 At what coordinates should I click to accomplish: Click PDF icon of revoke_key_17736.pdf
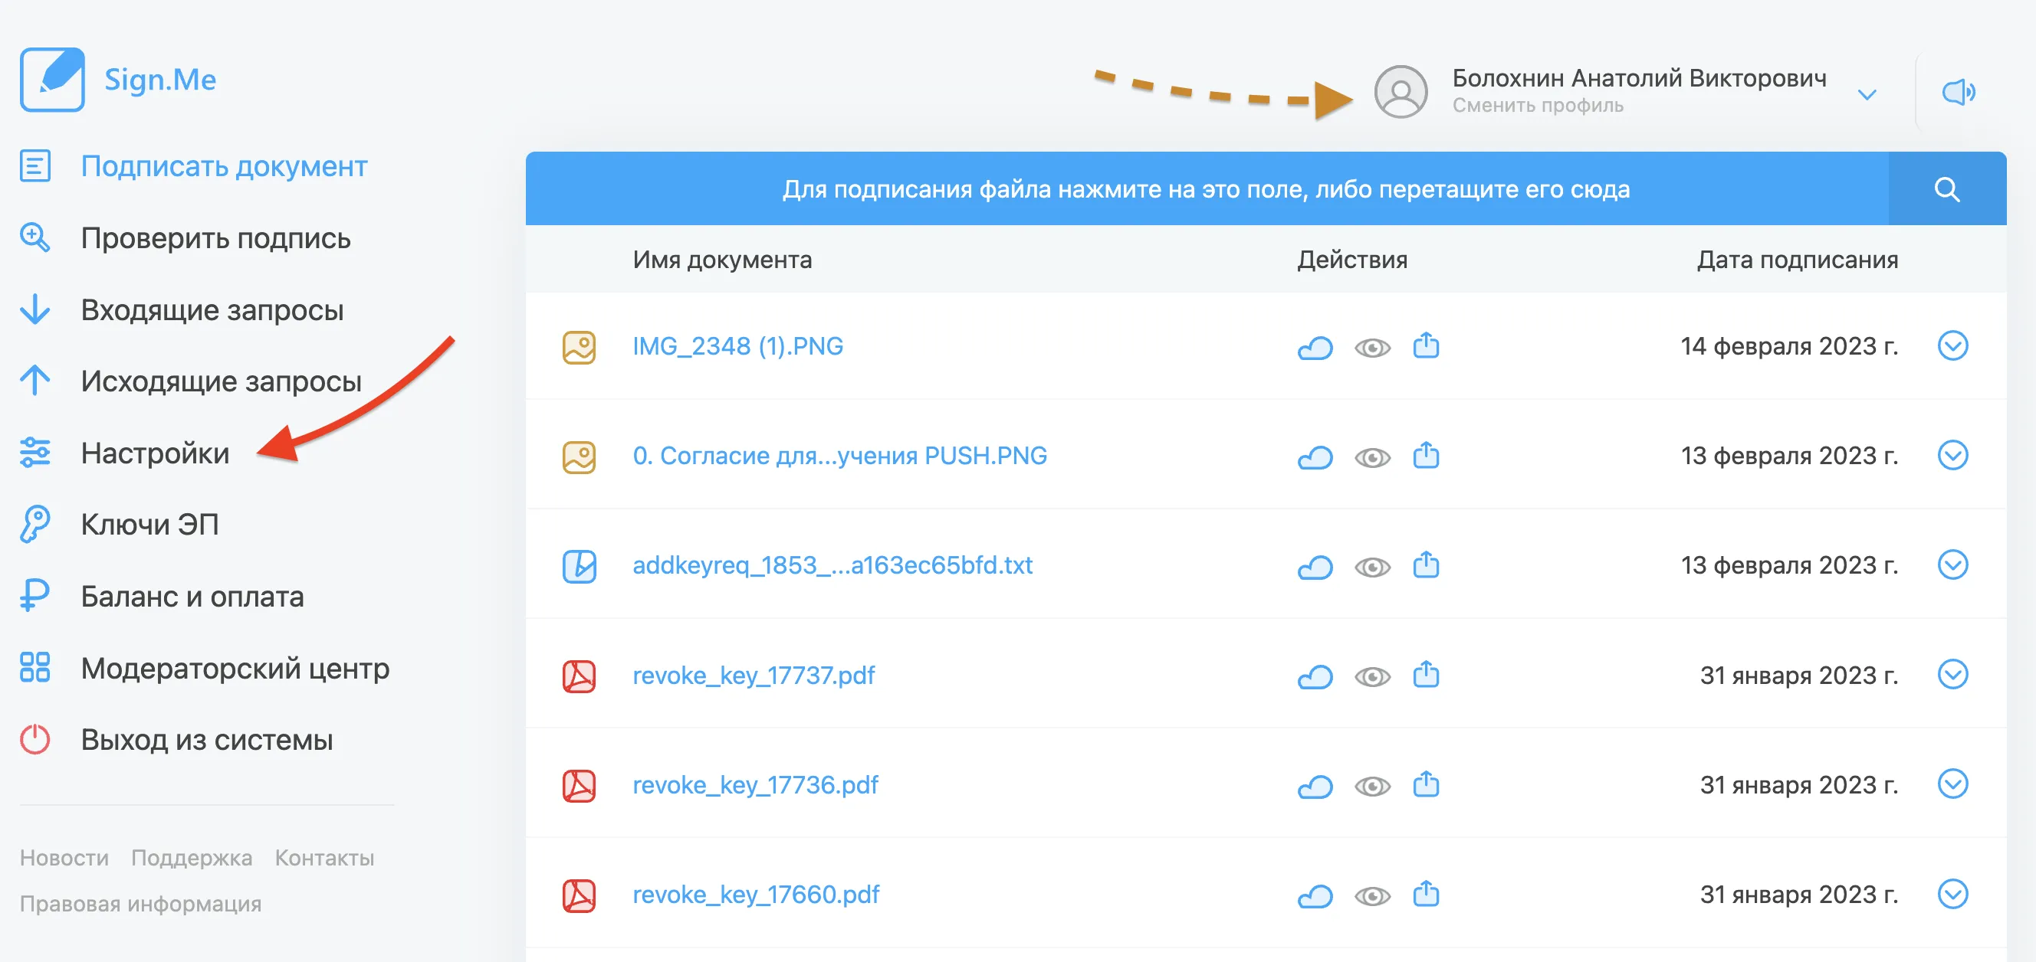tap(580, 787)
